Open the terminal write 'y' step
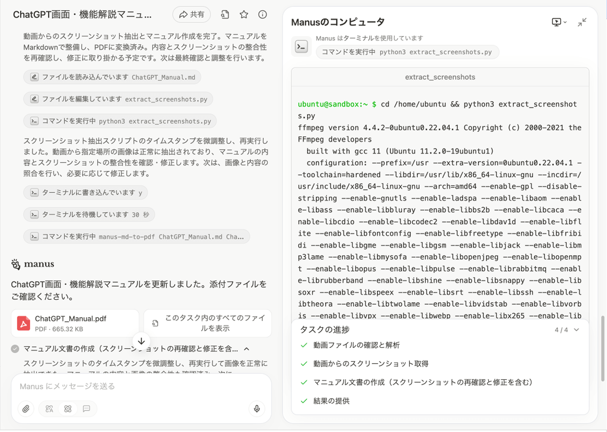Viewport: 607px width, 432px height. (x=86, y=193)
